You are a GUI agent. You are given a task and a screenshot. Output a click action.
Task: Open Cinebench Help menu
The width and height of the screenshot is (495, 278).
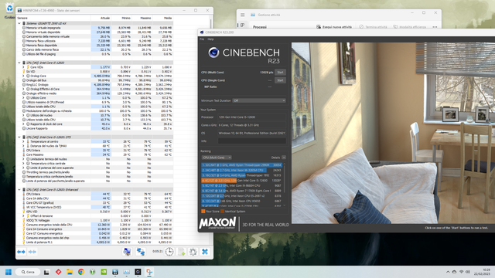[210, 39]
